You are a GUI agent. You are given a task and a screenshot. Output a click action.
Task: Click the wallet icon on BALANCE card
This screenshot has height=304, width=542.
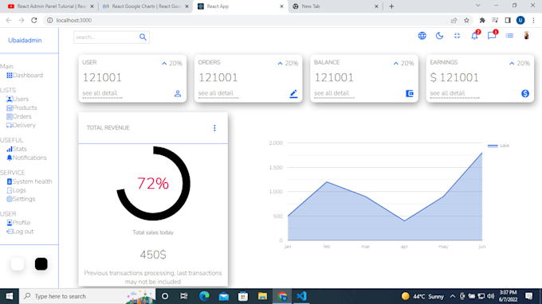[x=409, y=94]
